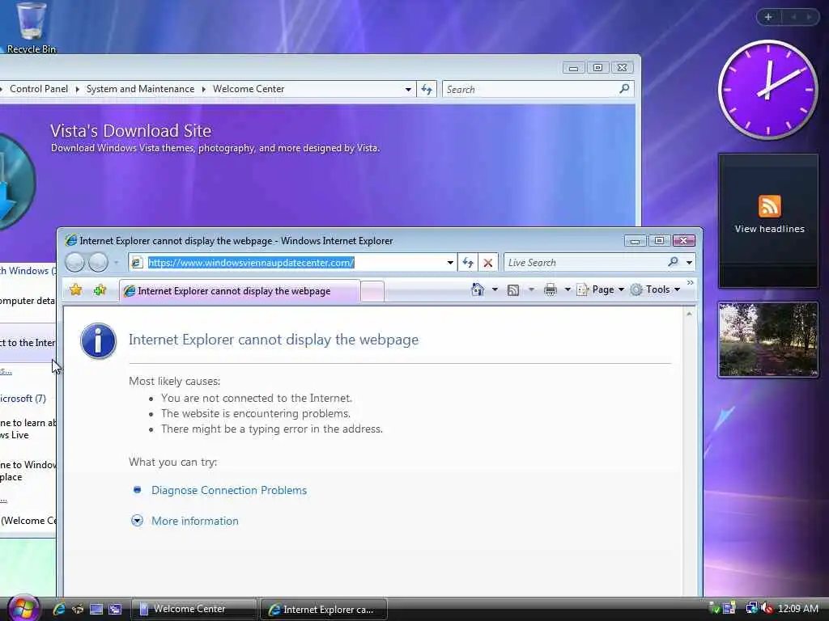Click the Welcome Center search magnifier icon
The image size is (829, 621).
point(624,89)
